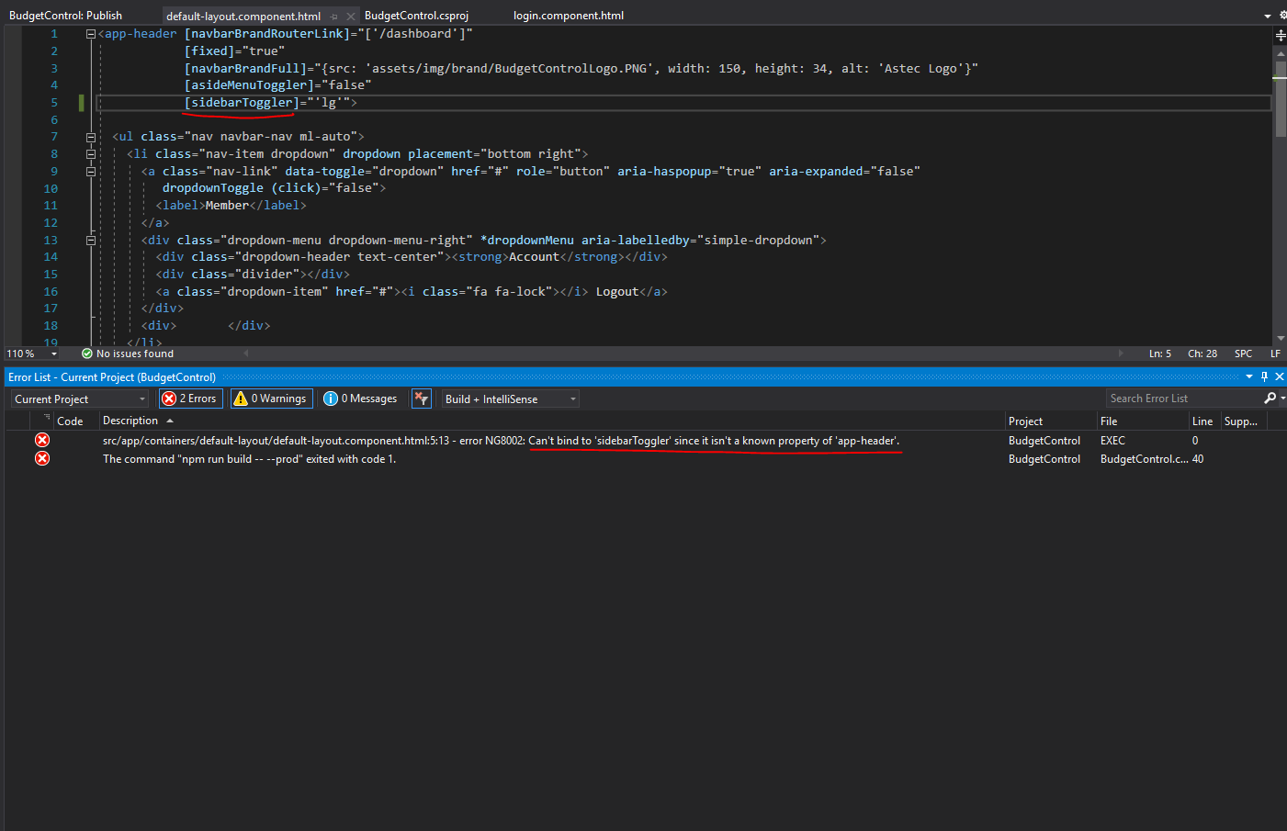Click the multi-filter icon in the Error List toolbar
Screen dimensions: 1287x831
click(x=421, y=398)
